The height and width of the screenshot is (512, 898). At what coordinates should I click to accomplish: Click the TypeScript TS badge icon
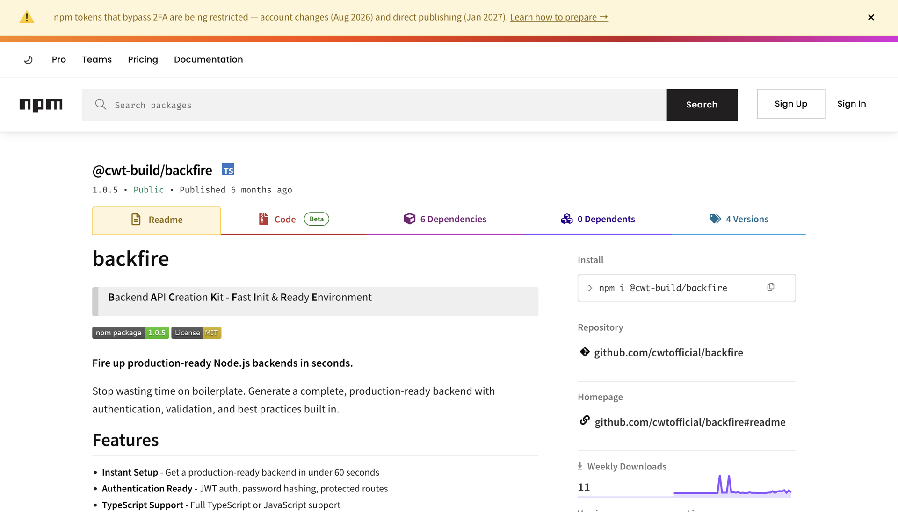tap(228, 170)
